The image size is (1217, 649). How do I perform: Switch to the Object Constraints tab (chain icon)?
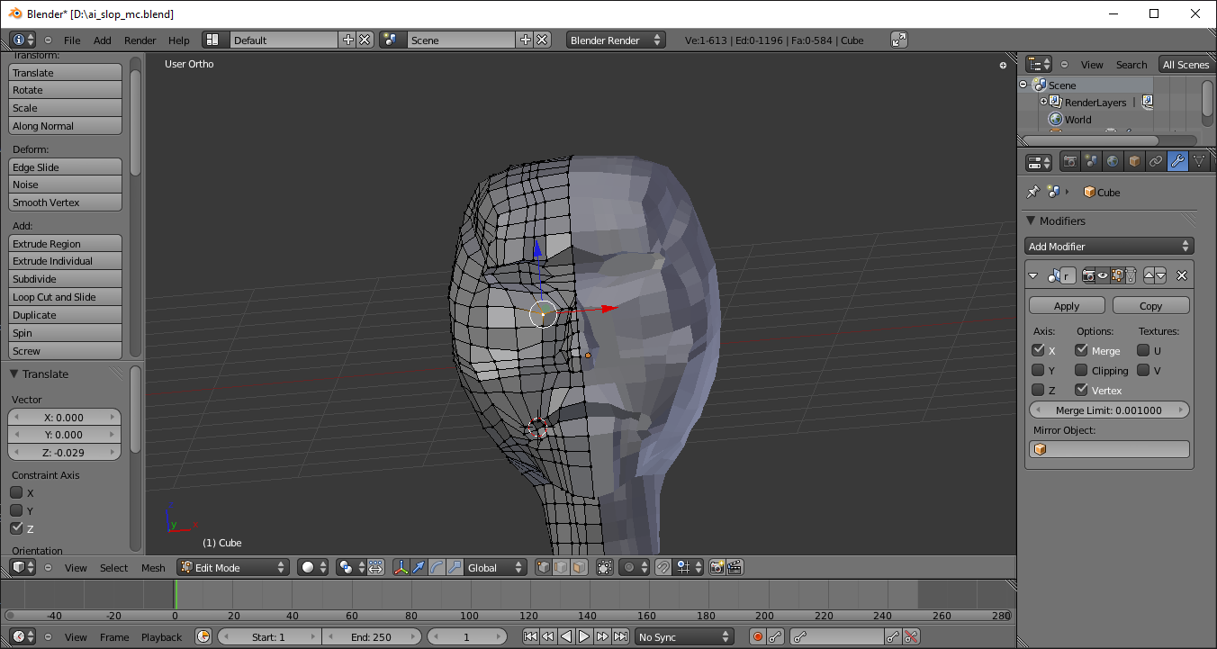pos(1156,162)
